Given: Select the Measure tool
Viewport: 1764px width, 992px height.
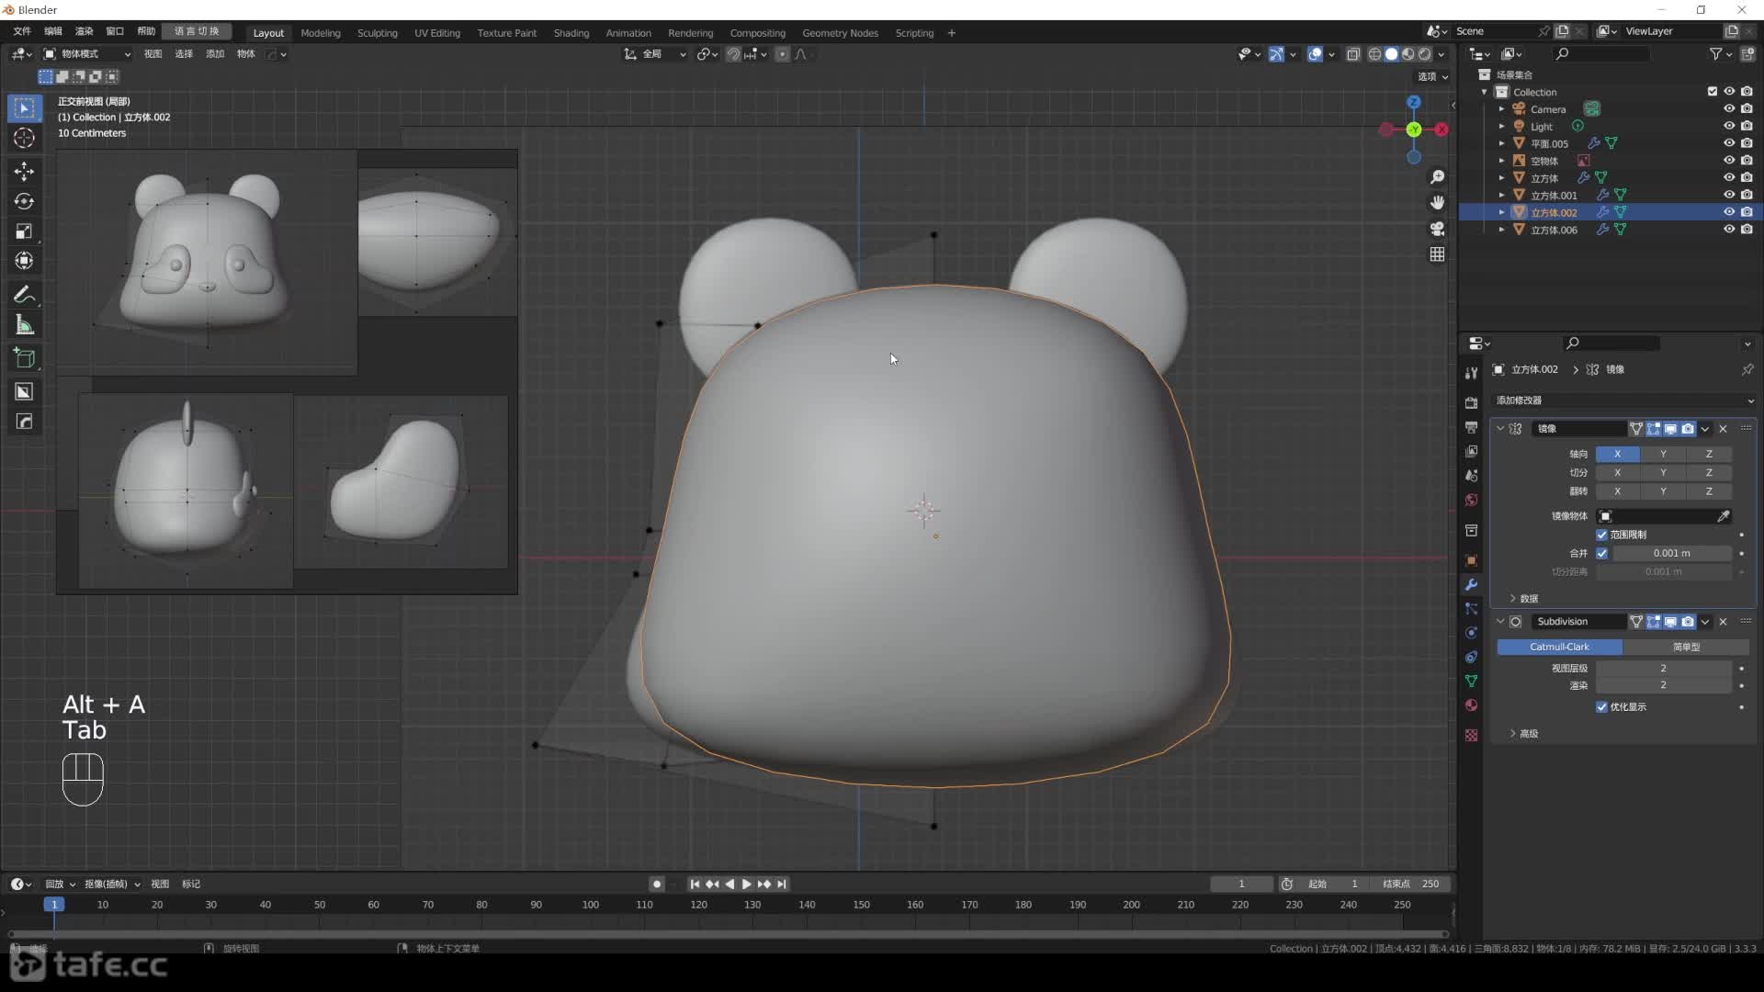Looking at the screenshot, I should 25,325.
